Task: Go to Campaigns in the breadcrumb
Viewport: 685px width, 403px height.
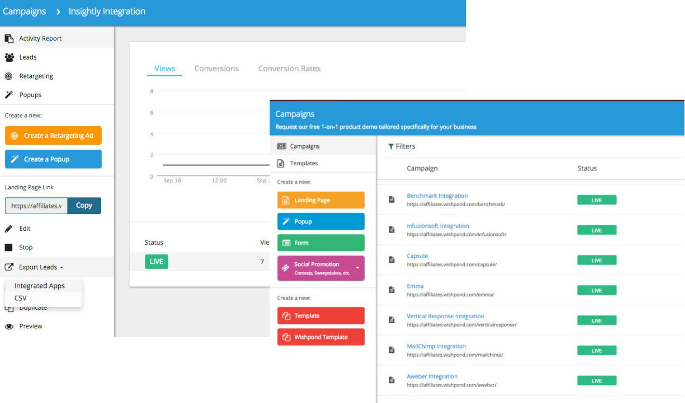Action: click(25, 11)
